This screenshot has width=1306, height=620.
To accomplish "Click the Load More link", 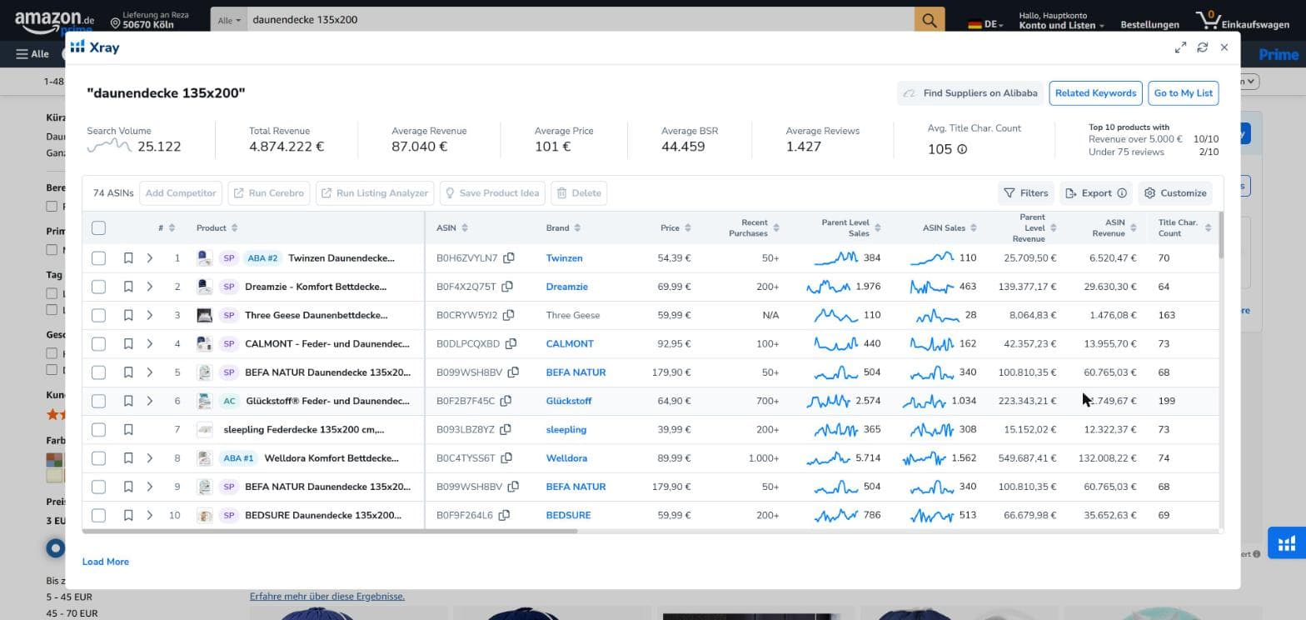I will tap(106, 562).
